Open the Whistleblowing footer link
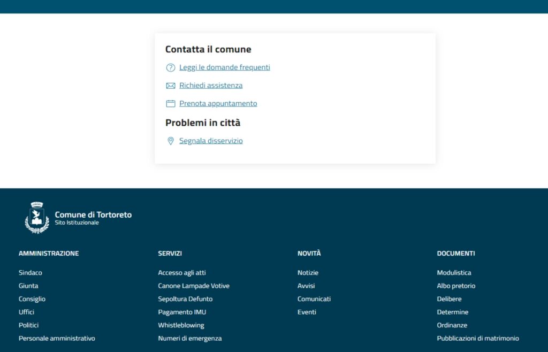 181,325
